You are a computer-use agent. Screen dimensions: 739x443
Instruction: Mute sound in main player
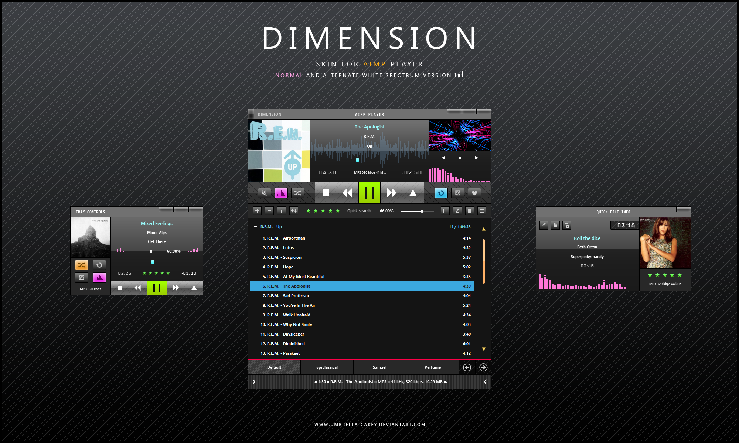264,193
